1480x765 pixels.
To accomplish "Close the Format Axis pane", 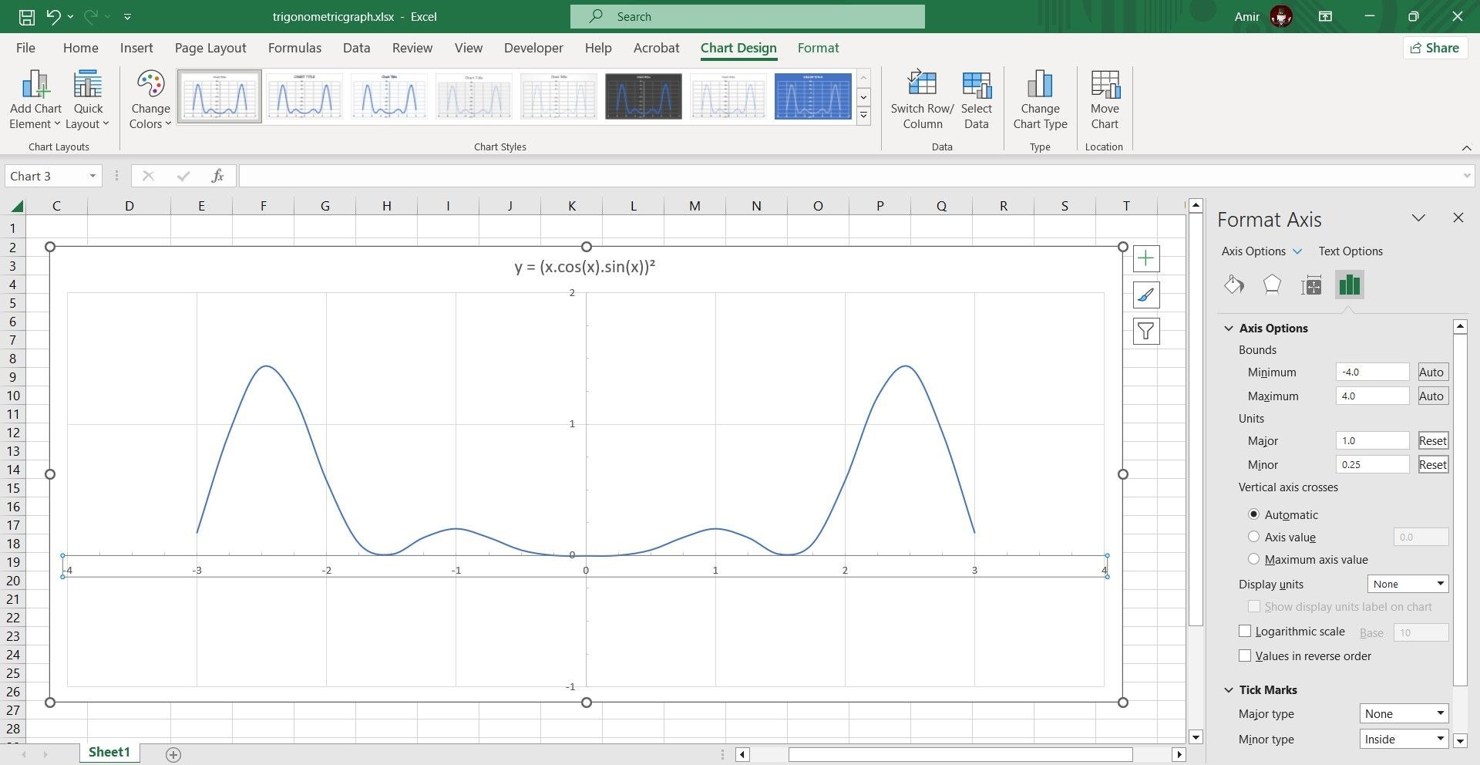I will 1458,218.
